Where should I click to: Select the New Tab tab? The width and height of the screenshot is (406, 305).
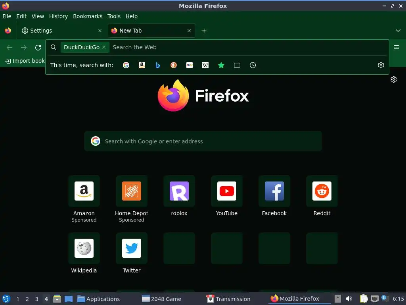(151, 31)
